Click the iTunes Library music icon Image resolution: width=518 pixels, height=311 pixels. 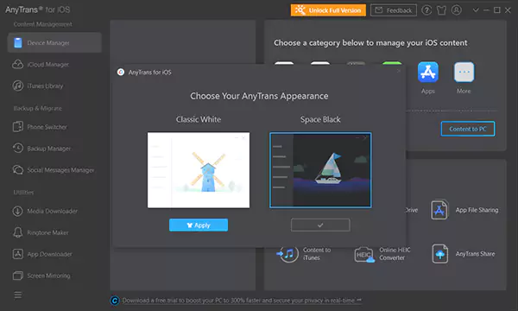[x=17, y=86]
